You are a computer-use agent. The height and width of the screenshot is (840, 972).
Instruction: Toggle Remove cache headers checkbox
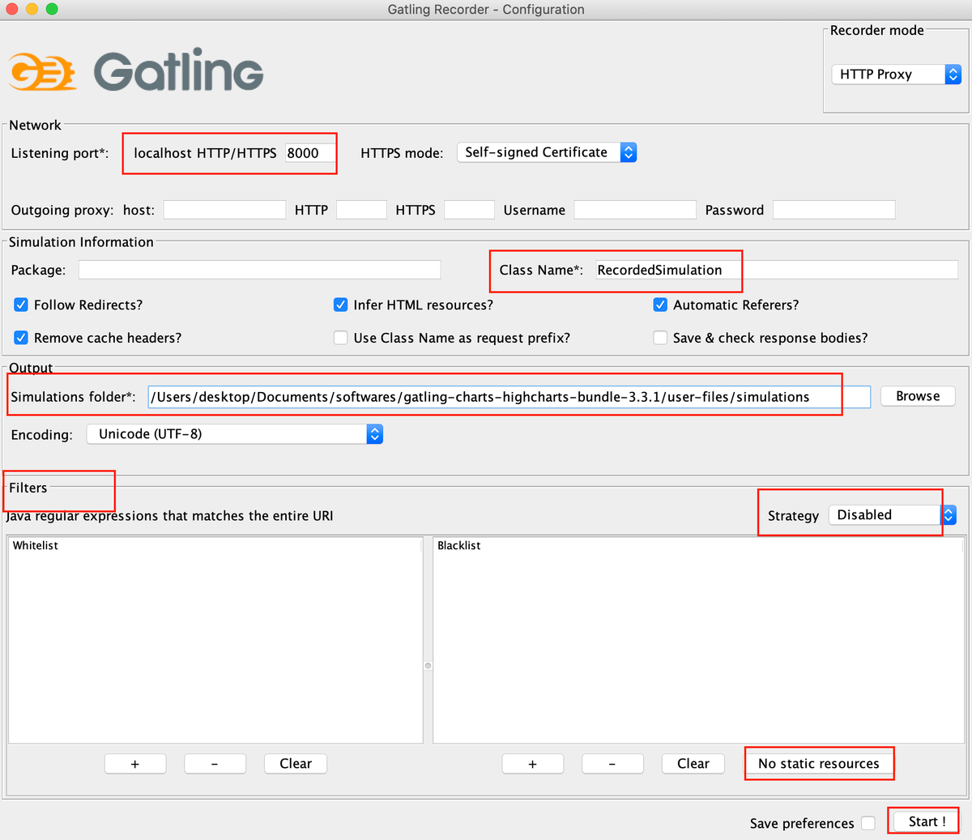21,338
